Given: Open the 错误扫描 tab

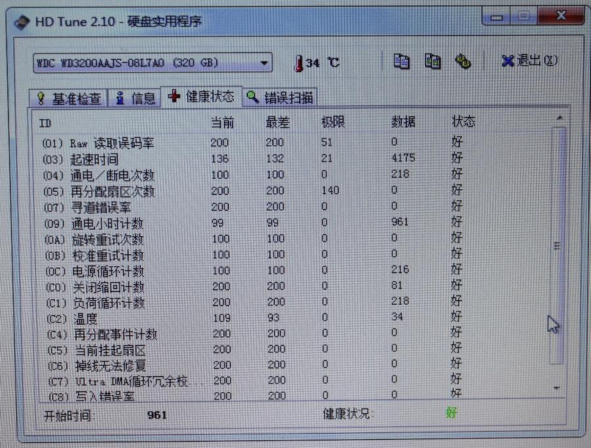Looking at the screenshot, I should click(x=279, y=98).
